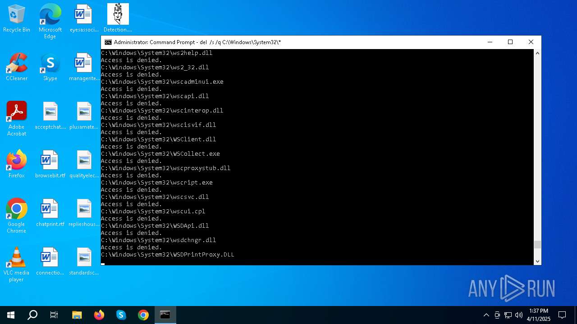Launch Chrome from the taskbar
Viewport: 577px width, 324px height.
pyautogui.click(x=143, y=315)
